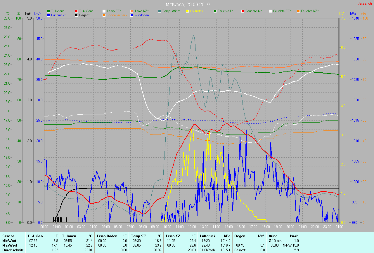374x253 pixels.
Task: Select the Feuchte A.* legend label
Action: coord(254,11)
